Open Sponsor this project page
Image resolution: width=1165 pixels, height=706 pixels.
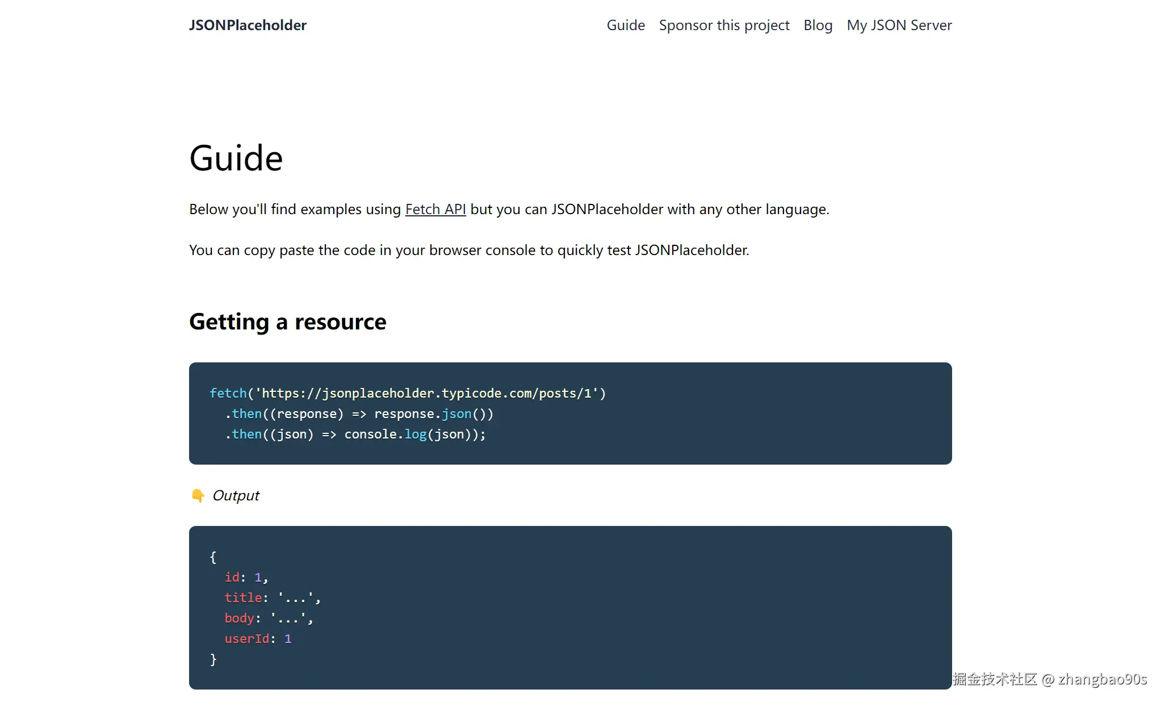pyautogui.click(x=724, y=25)
